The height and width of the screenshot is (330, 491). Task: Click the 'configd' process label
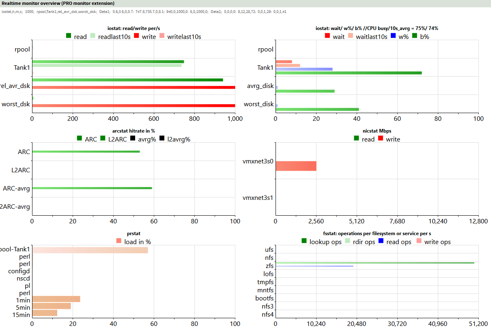(19, 271)
